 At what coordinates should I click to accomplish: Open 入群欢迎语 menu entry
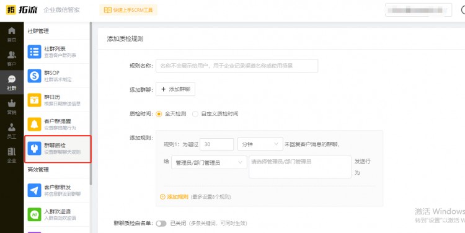coord(56,214)
